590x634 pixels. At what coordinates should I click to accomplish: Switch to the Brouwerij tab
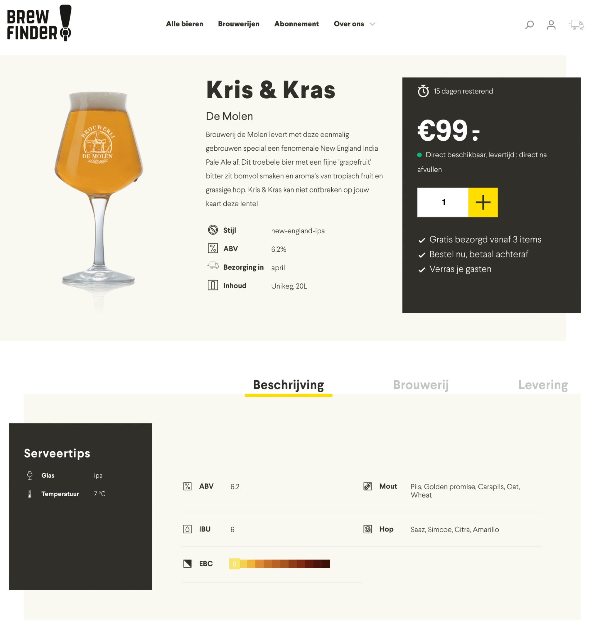pos(420,385)
